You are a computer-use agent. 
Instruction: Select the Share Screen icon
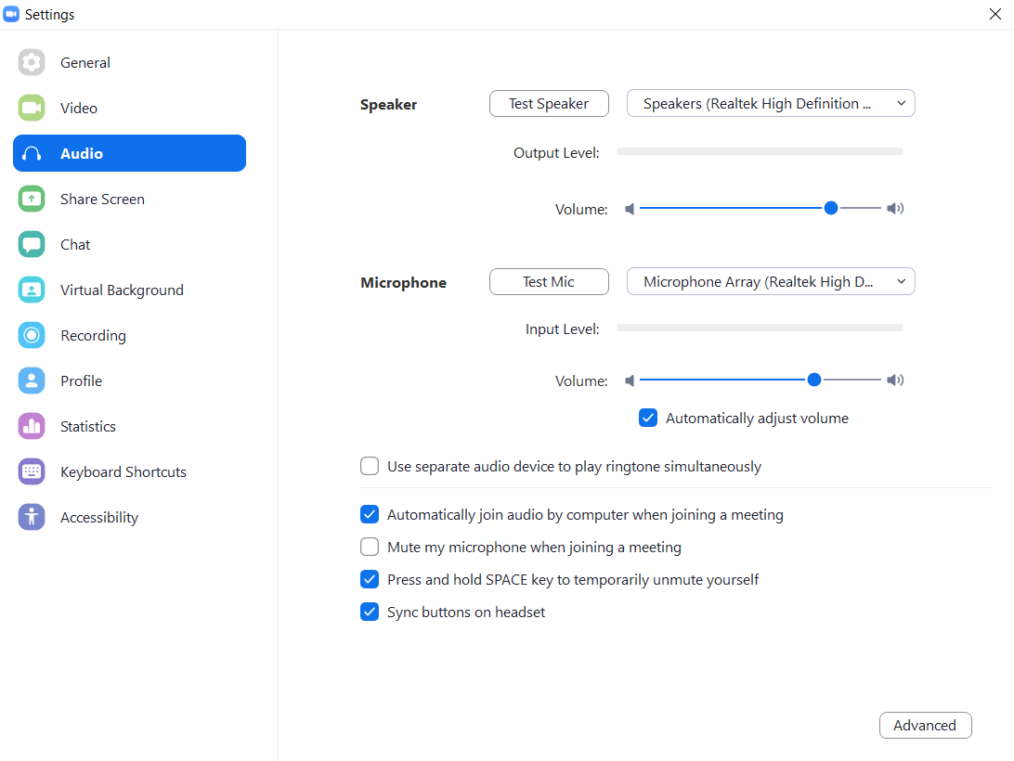point(32,199)
